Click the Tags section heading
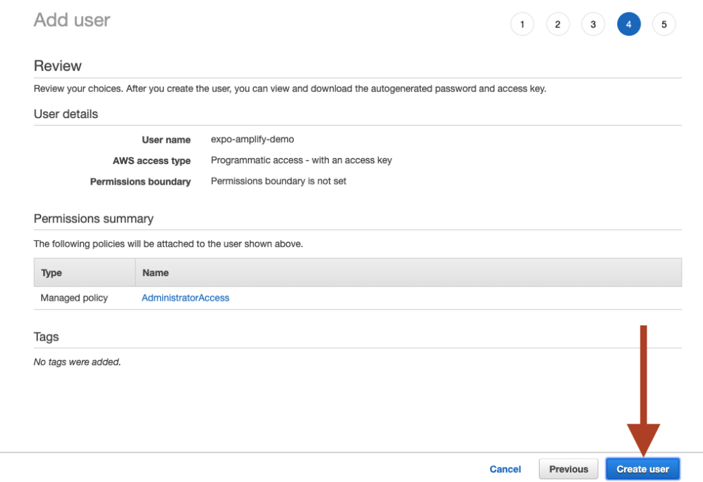This screenshot has height=482, width=703. click(46, 336)
